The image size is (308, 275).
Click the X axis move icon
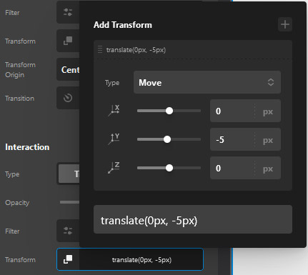(114, 111)
